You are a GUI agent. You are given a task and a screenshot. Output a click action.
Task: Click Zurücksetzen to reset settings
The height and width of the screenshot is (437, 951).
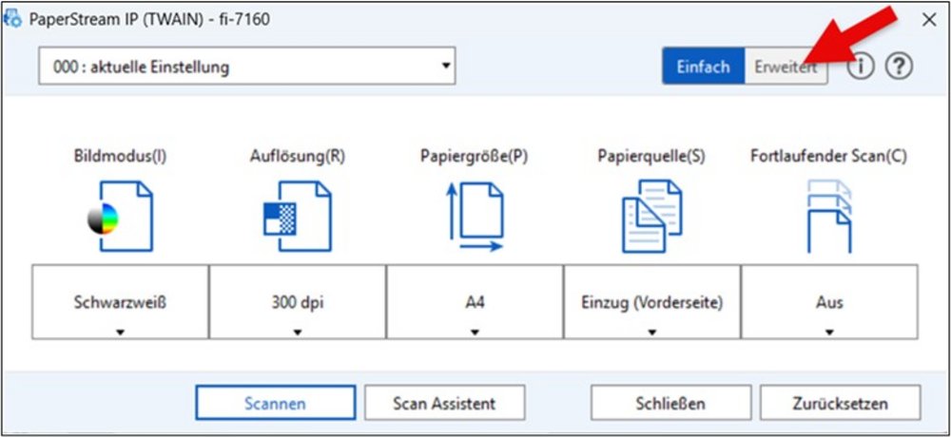click(840, 403)
